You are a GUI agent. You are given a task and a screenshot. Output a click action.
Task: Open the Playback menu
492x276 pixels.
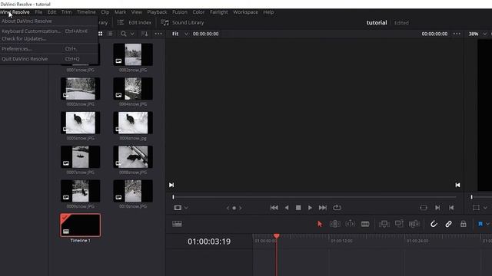157,12
